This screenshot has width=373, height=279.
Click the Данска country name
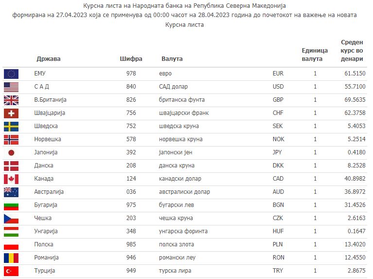(44, 166)
